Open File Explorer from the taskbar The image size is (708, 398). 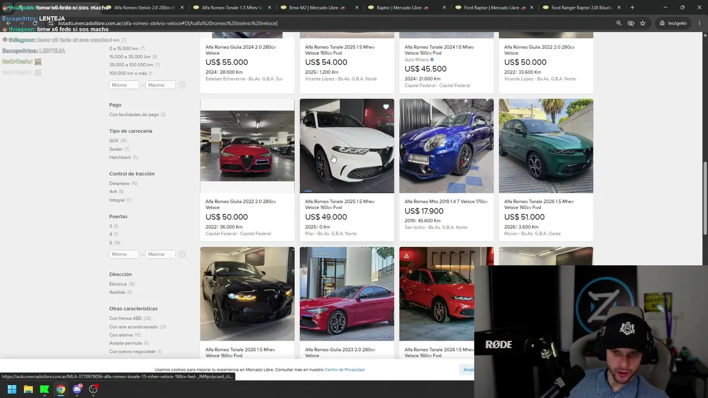point(28,389)
